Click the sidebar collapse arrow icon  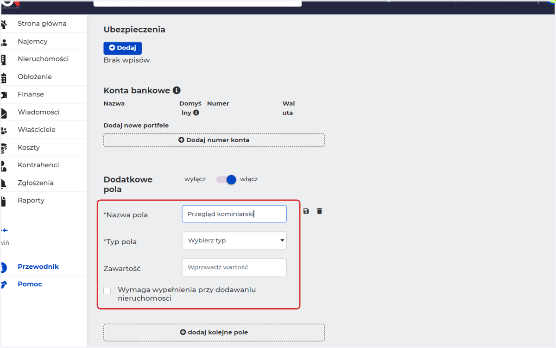coord(4,230)
